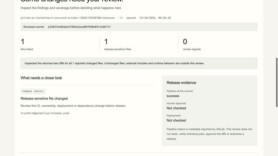Image resolution: width=278 pixels, height=156 pixels.
Task: Click the 'Deployment' label in Release evidence
Action: point(173,116)
